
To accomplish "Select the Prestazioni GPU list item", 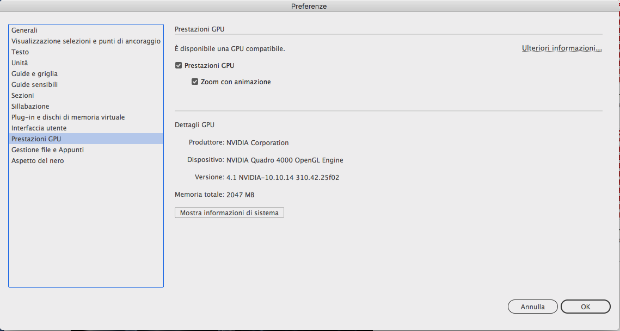I will click(36, 139).
